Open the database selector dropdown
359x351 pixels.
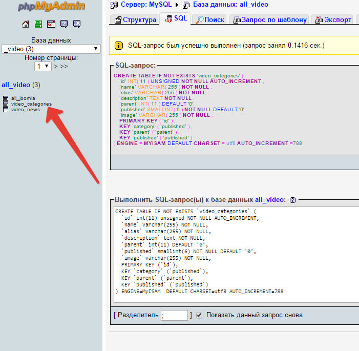[51, 49]
